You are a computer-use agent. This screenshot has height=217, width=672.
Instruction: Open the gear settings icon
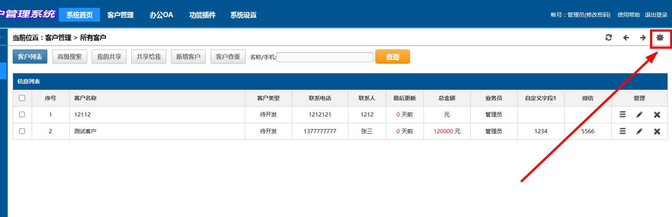pyautogui.click(x=660, y=38)
